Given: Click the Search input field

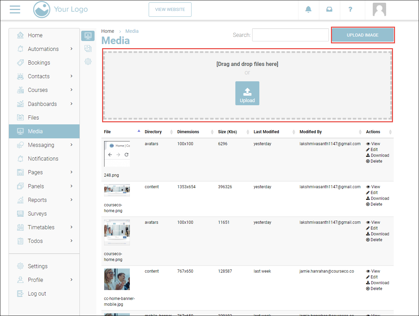Looking at the screenshot, I should coord(290,35).
